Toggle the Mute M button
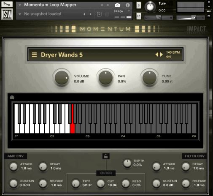 139,16
